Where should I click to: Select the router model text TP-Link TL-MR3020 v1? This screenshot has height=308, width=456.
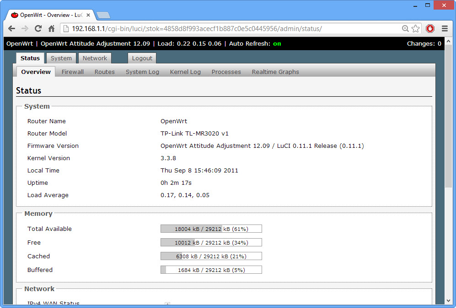point(194,133)
